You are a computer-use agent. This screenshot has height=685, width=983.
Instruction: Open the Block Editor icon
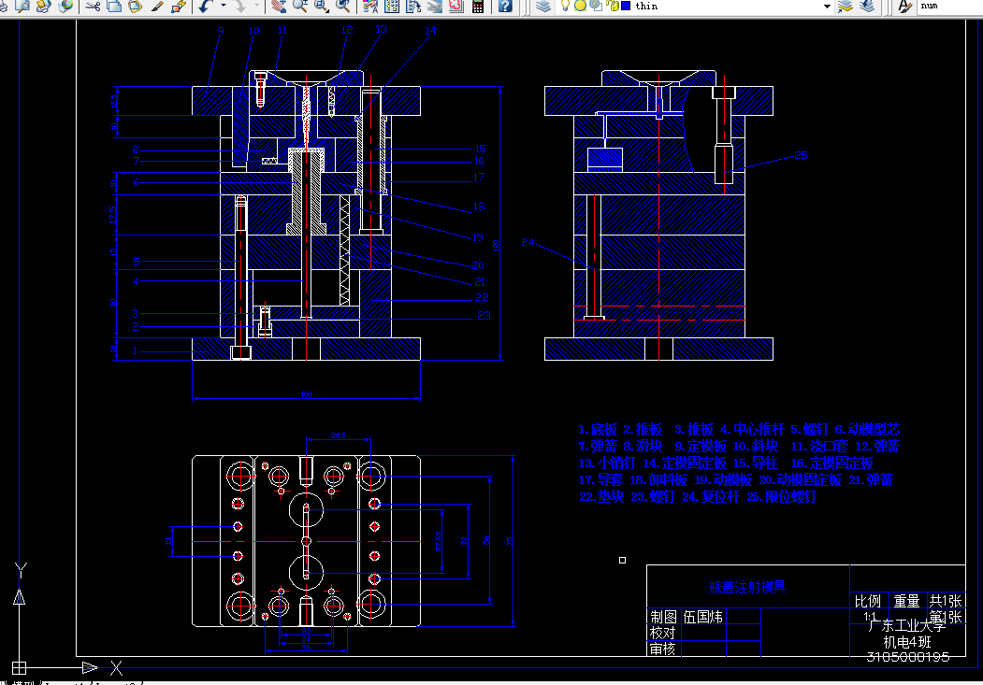pos(179,7)
